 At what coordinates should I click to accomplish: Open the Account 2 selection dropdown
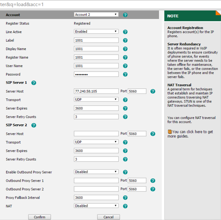tap(96, 15)
